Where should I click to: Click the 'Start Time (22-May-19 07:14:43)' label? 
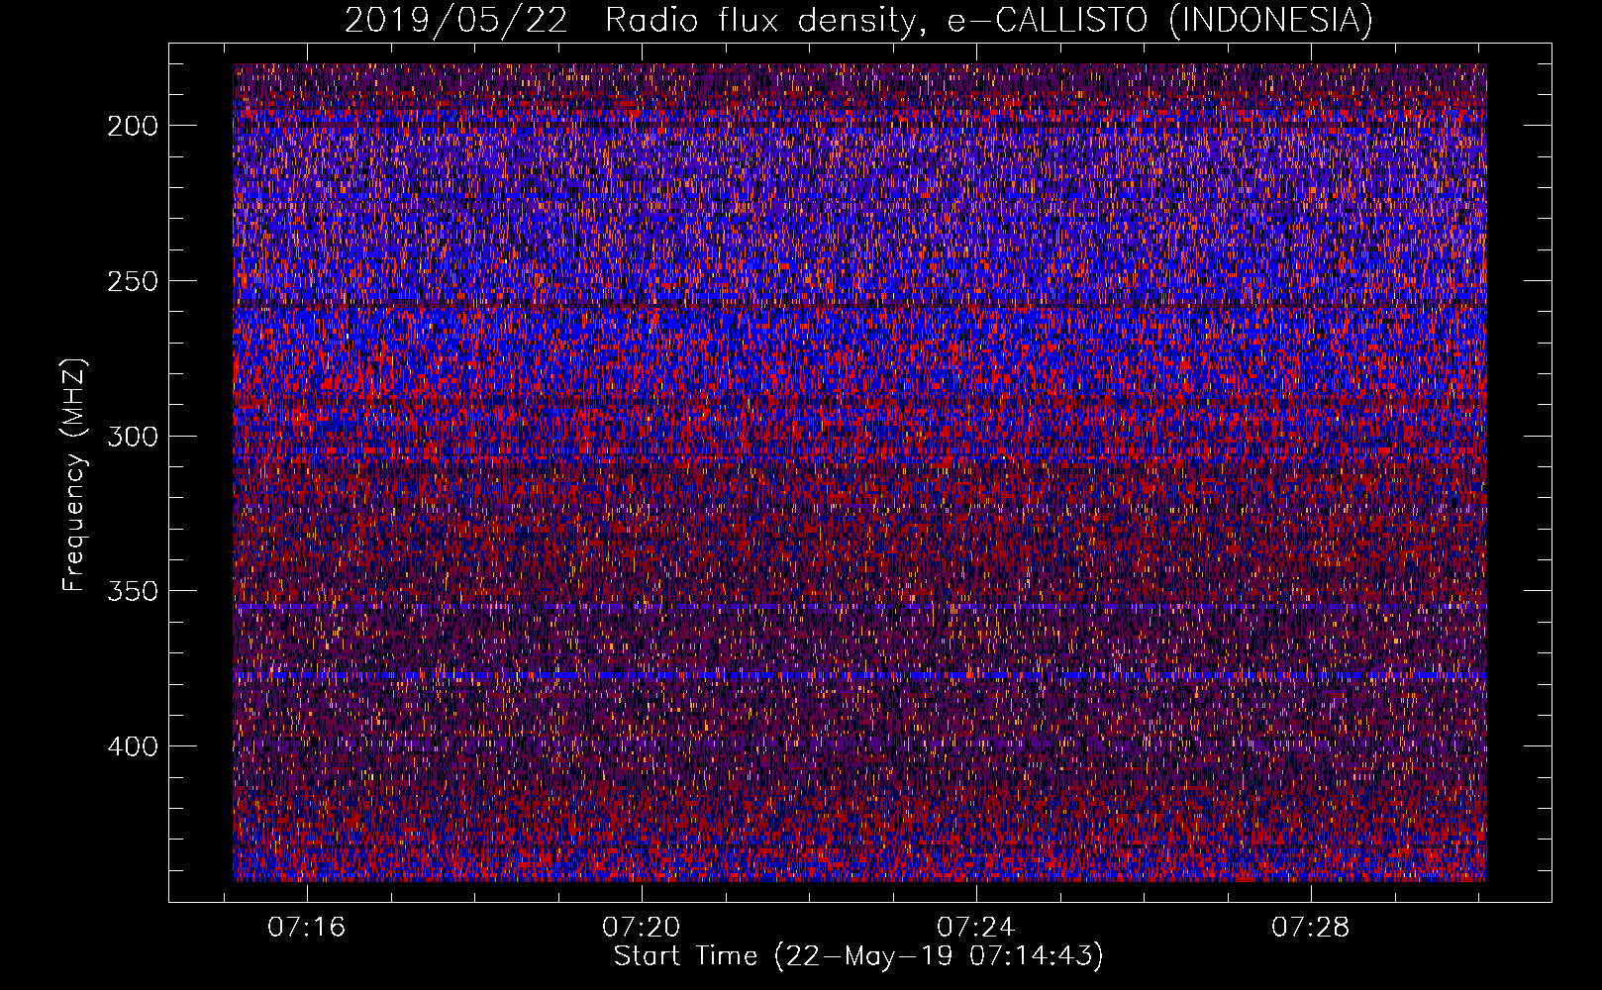click(x=858, y=956)
